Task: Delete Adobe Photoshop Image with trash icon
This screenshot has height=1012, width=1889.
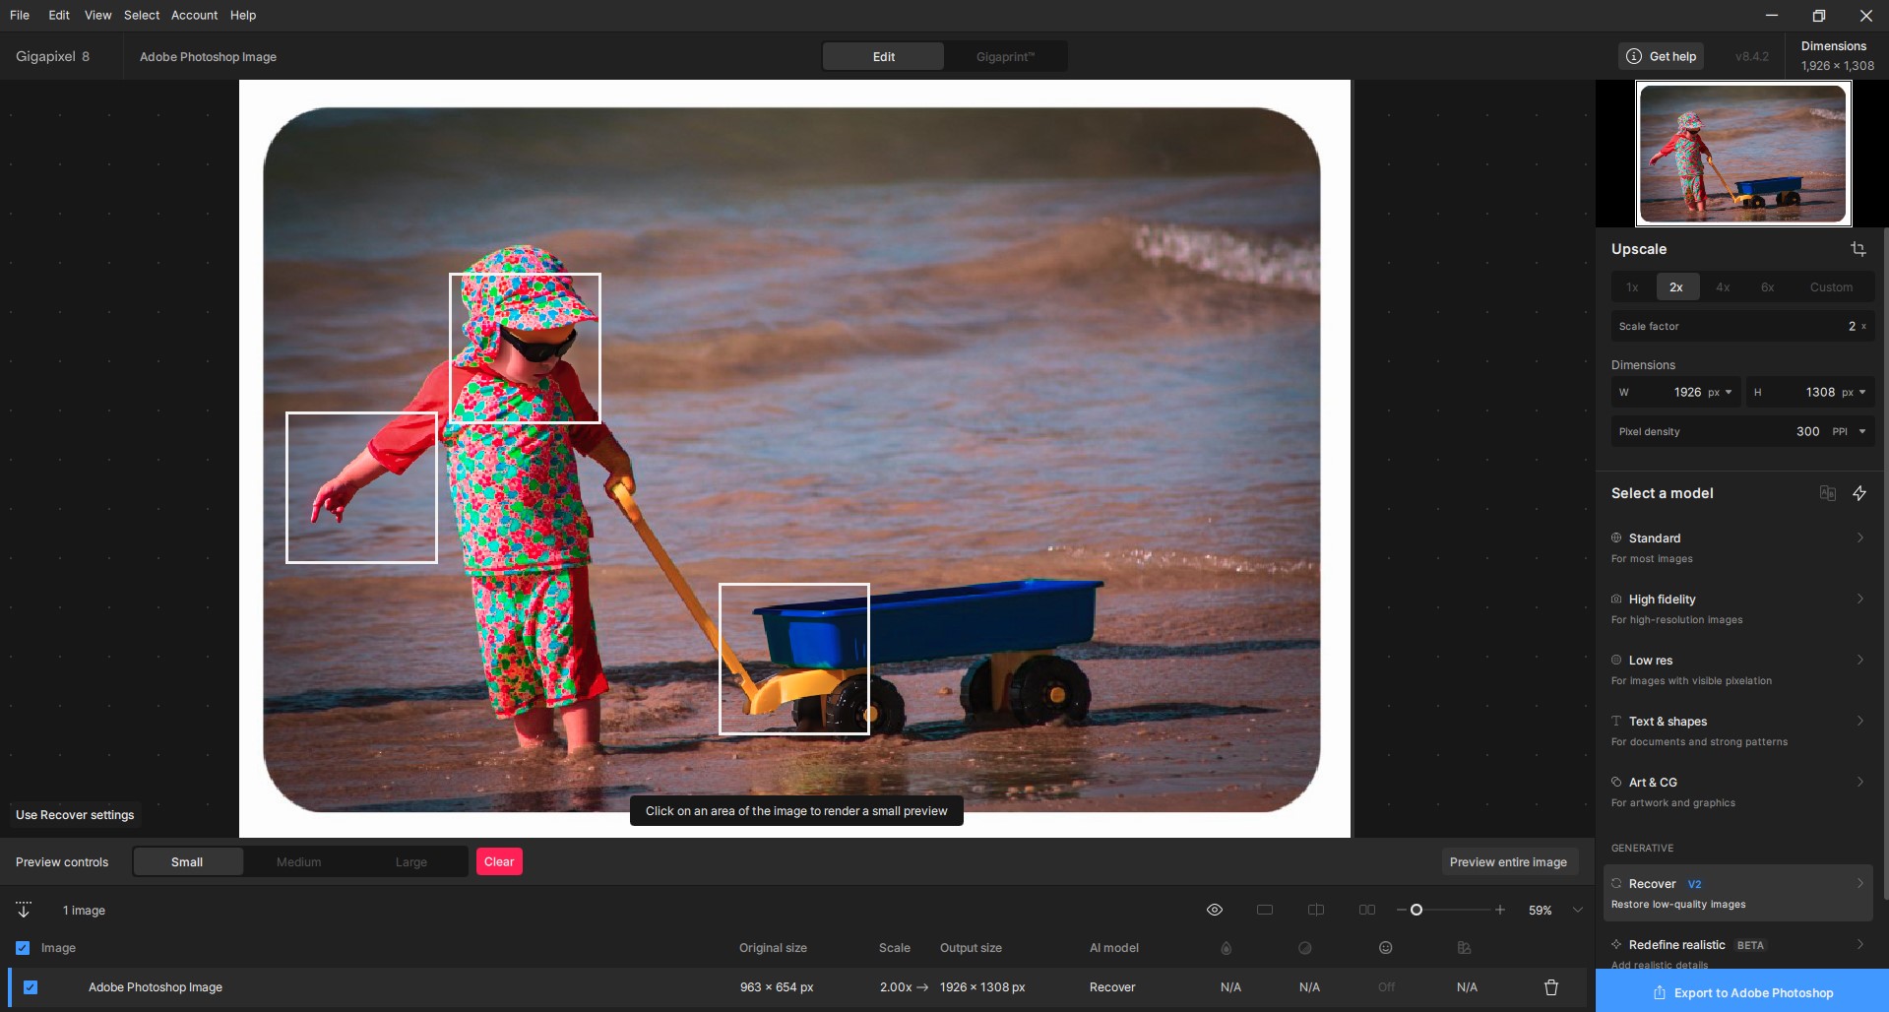Action: [1551, 987]
